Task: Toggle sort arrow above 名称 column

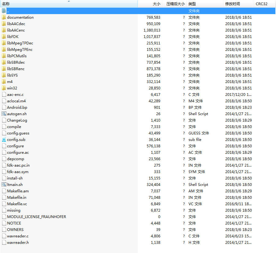Action: tap(69, 1)
